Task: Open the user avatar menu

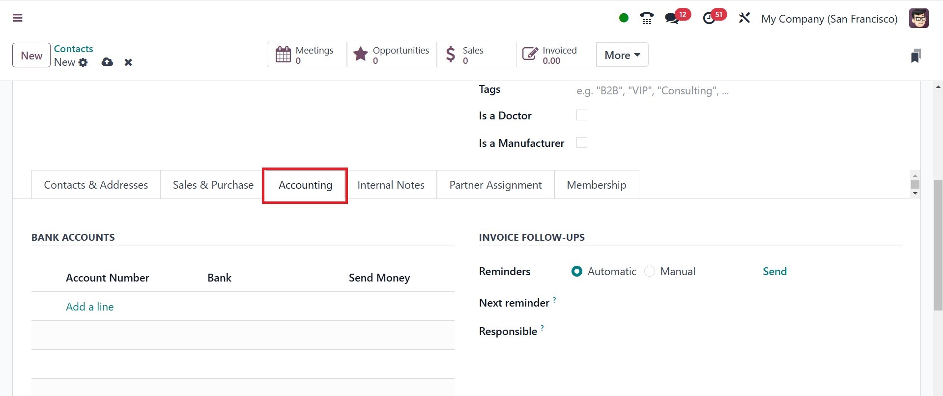Action: click(x=918, y=19)
